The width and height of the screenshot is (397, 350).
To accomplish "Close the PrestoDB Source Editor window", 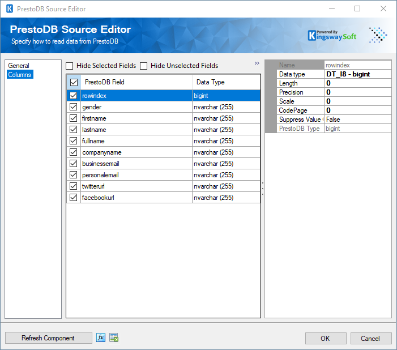I will [x=383, y=8].
